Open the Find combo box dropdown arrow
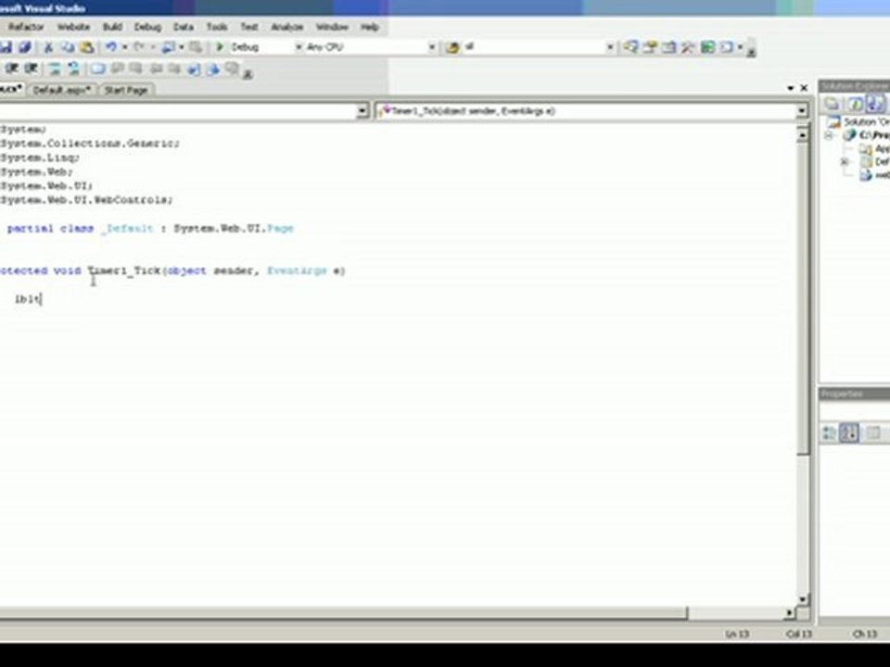The image size is (890, 667). coord(610,47)
